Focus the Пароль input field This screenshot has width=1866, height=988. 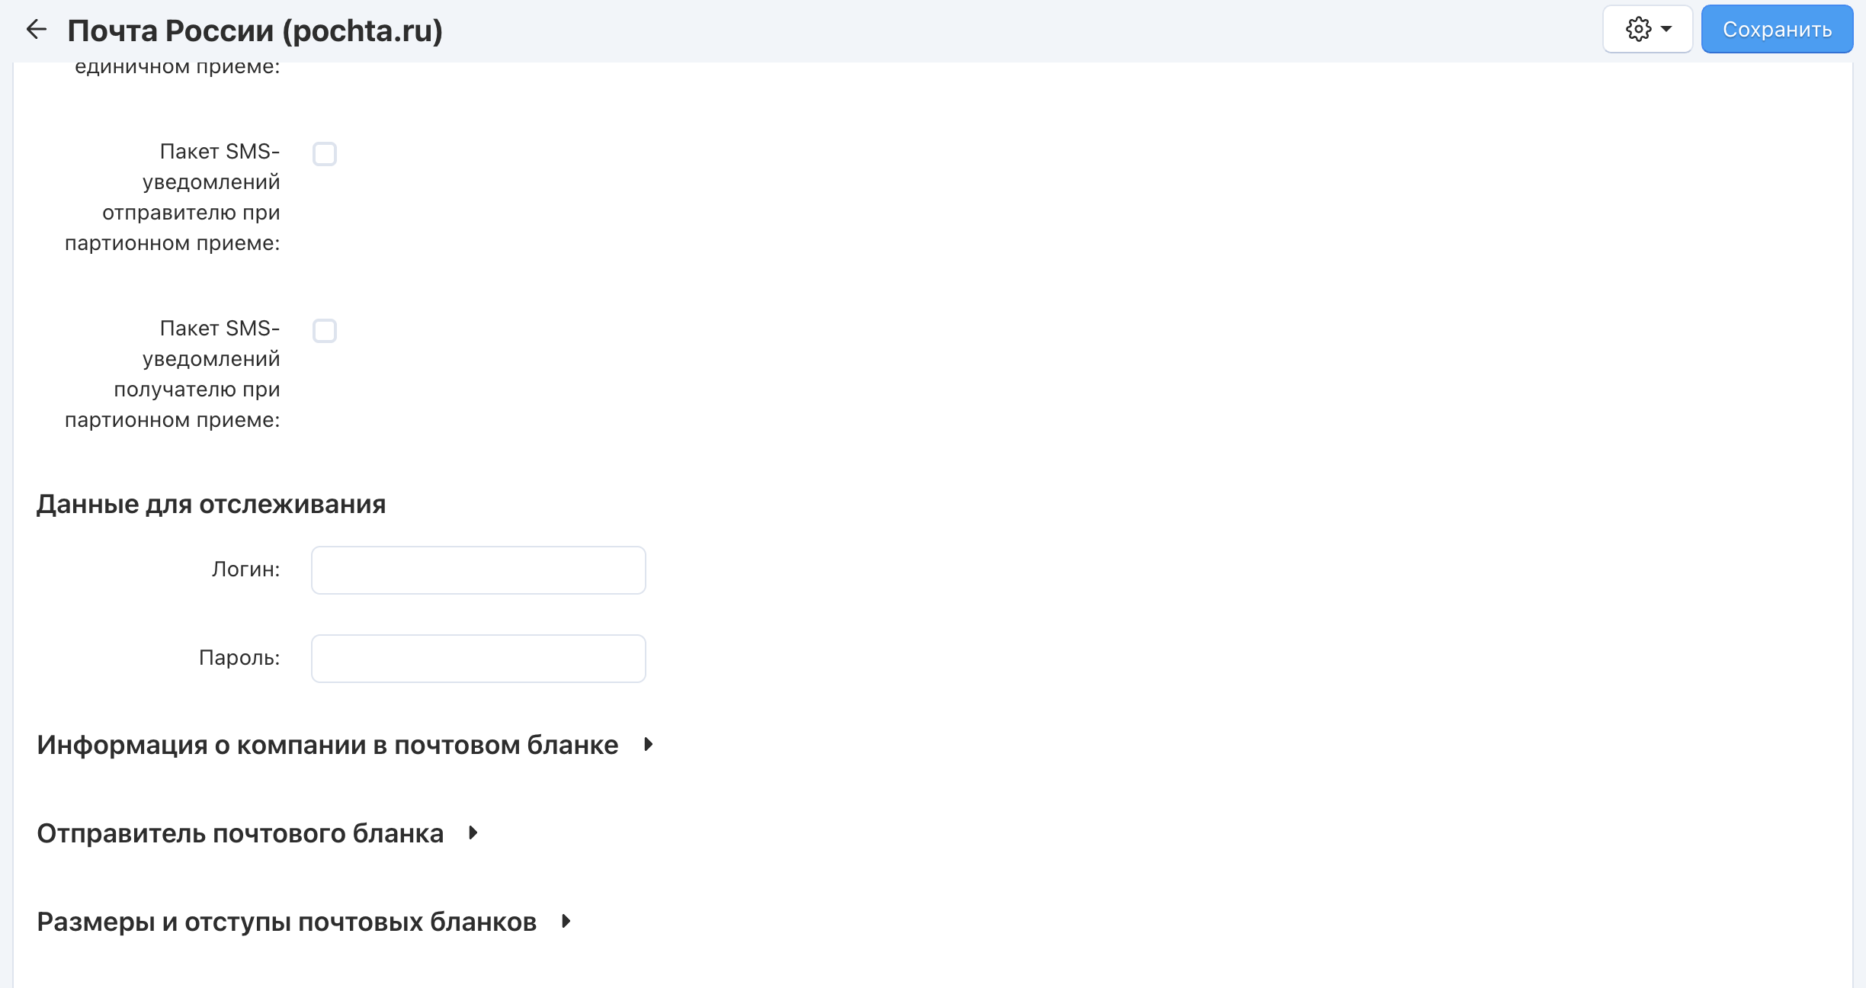click(479, 659)
